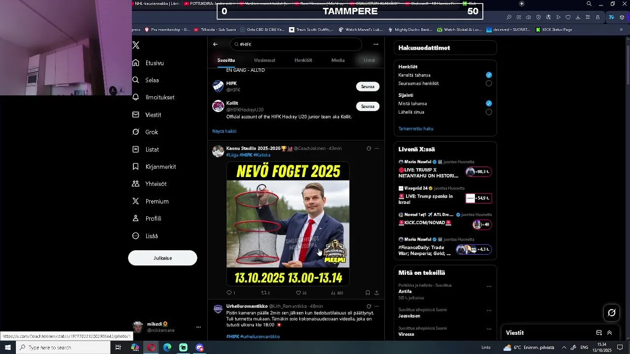Switch to the Listat tab
Screen dimensions: 630x354
click(x=369, y=60)
